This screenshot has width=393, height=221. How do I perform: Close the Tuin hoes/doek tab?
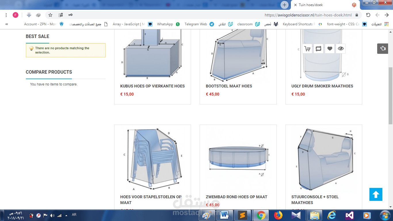point(295,5)
